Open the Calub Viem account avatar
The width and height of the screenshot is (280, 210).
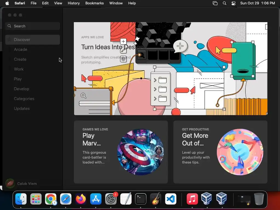10,183
